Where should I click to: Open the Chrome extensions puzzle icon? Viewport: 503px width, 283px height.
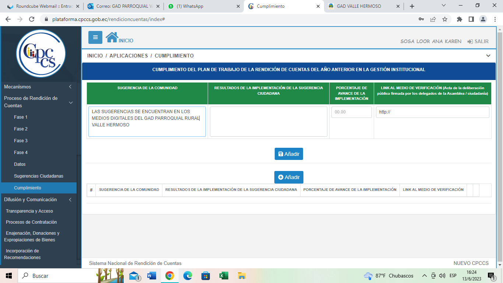459,19
